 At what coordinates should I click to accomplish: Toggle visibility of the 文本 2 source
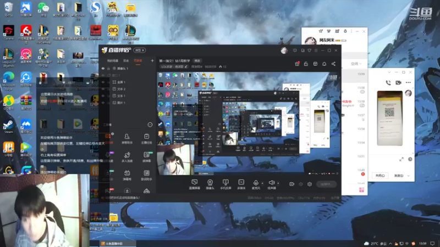pyautogui.click(x=103, y=89)
